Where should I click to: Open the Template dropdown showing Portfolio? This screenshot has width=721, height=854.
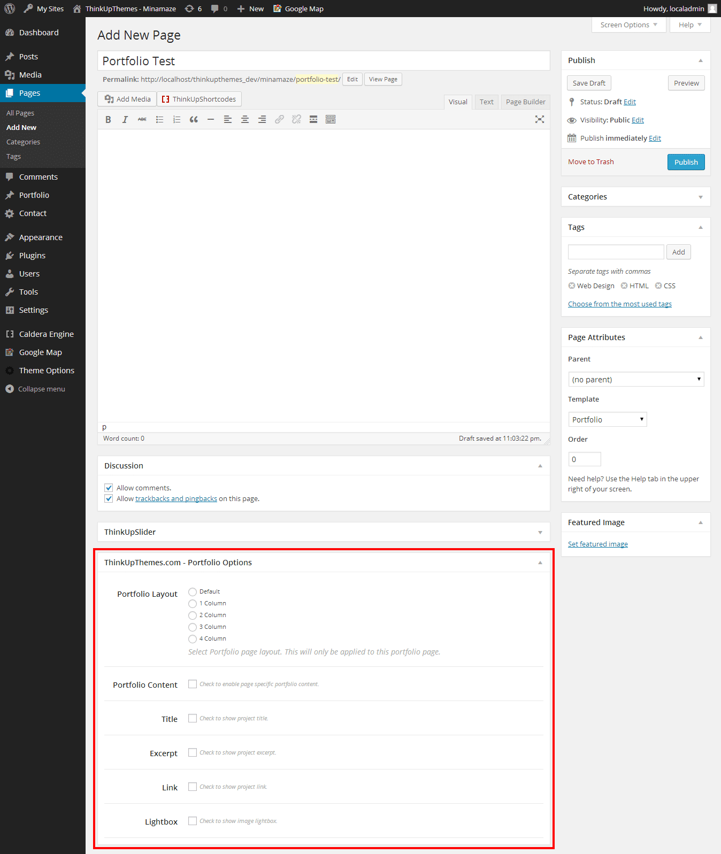[608, 419]
